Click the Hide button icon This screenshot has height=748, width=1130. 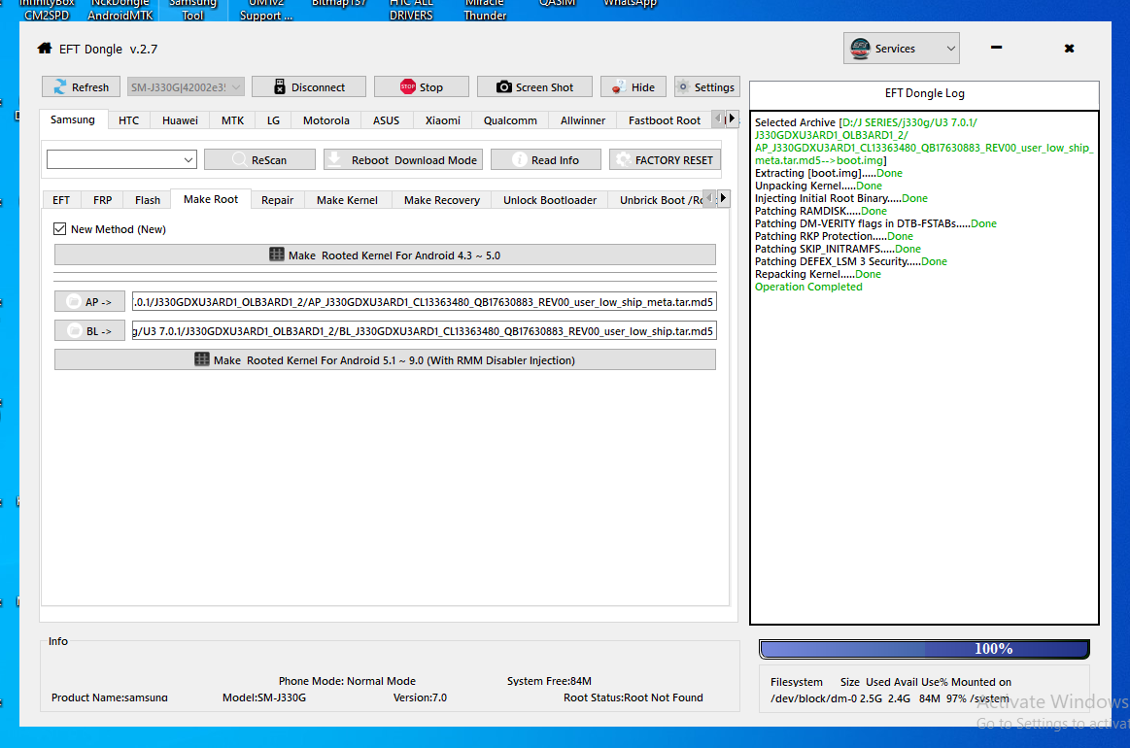[618, 87]
